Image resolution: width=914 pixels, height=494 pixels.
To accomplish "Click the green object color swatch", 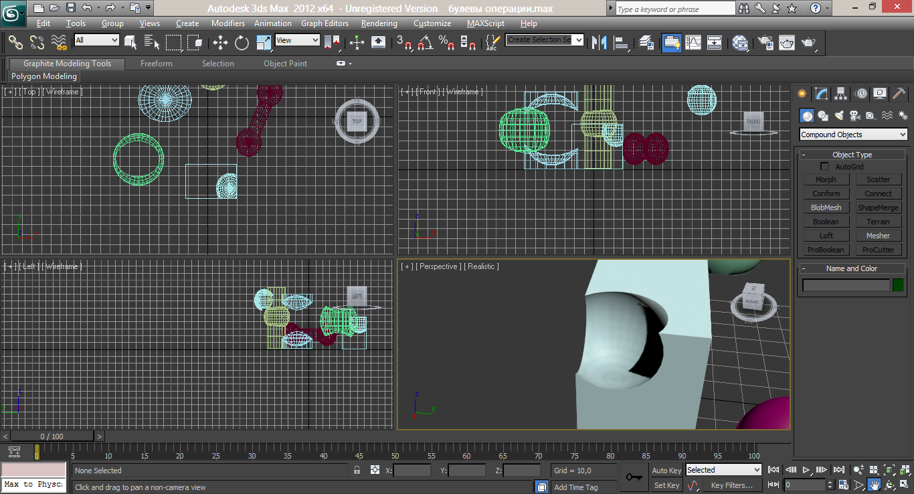I will [x=898, y=285].
